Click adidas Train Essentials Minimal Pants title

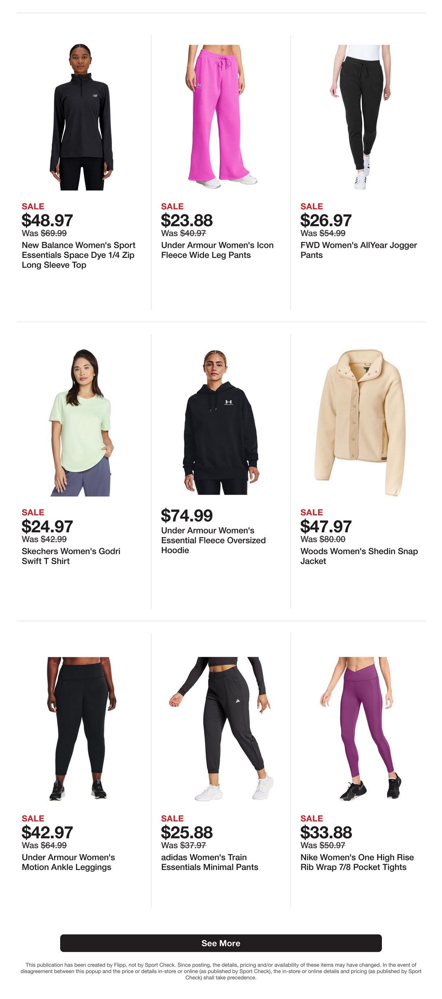210,862
